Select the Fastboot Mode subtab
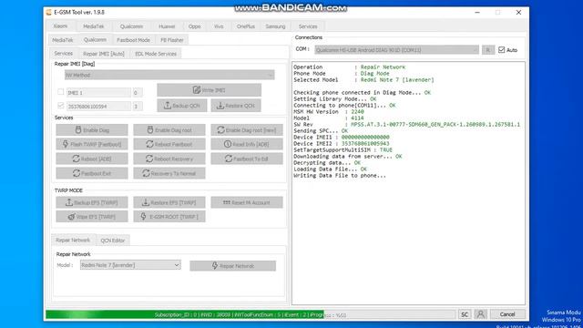This screenshot has width=583, height=328. [x=134, y=40]
